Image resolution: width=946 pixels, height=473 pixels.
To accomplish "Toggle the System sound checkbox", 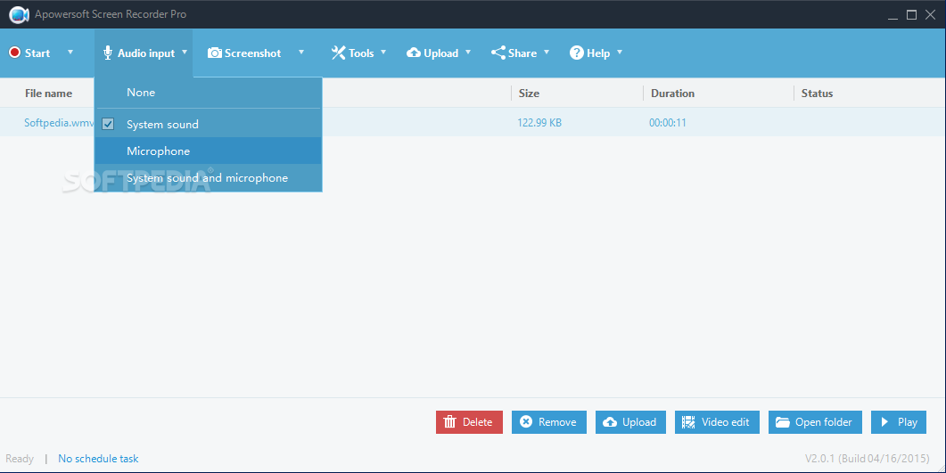I will point(108,124).
